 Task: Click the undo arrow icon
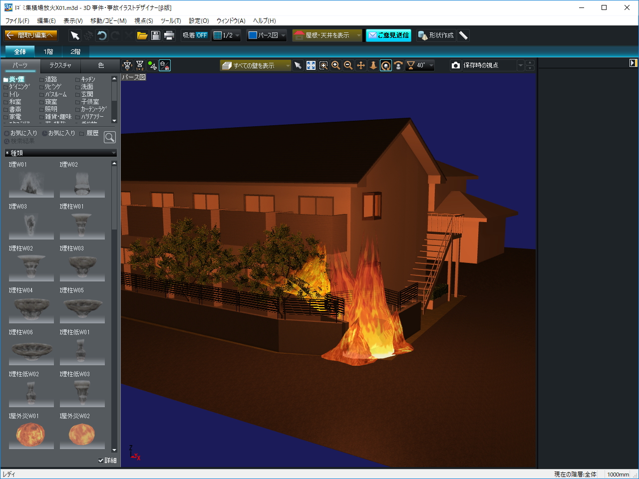(102, 35)
